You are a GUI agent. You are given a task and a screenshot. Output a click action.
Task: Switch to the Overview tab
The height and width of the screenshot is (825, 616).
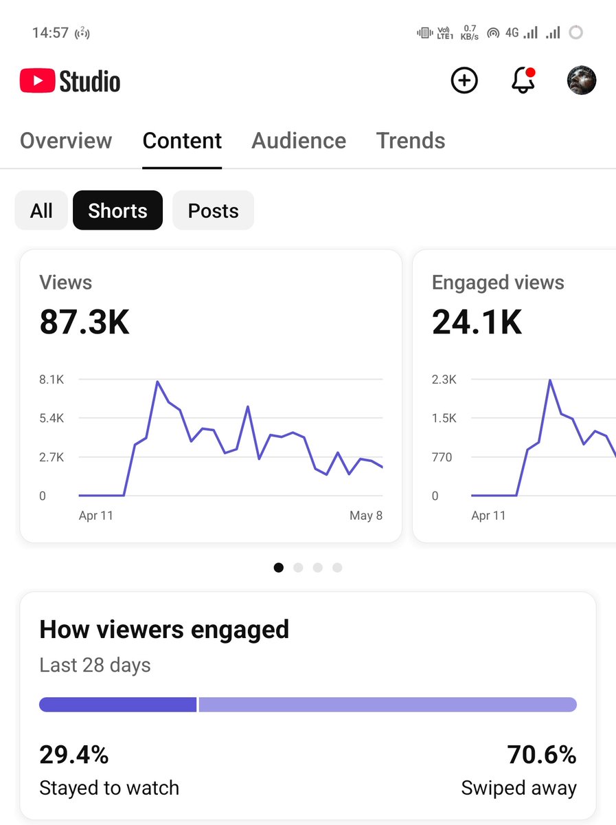point(66,140)
